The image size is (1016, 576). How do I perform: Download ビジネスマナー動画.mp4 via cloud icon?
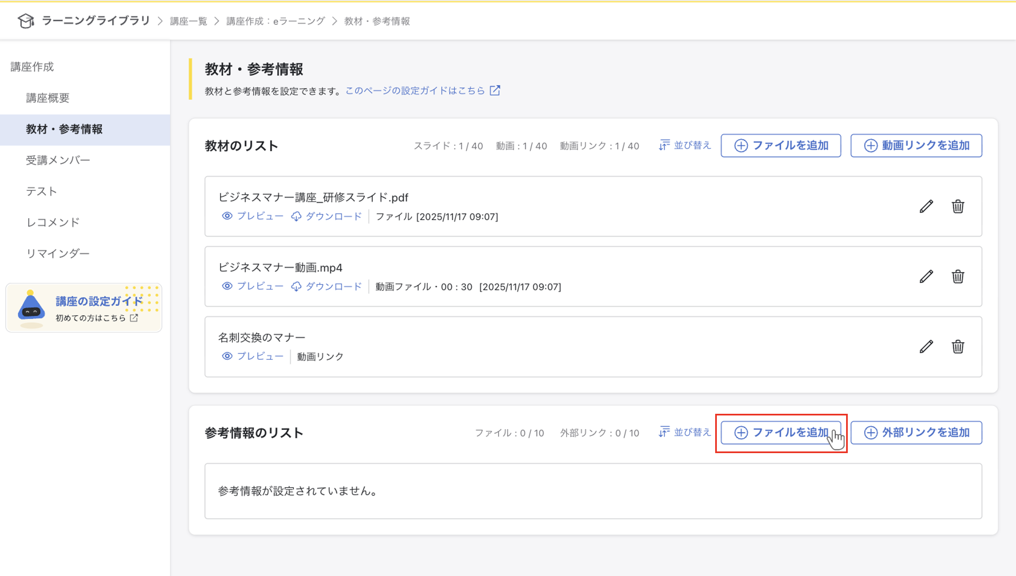coord(296,286)
